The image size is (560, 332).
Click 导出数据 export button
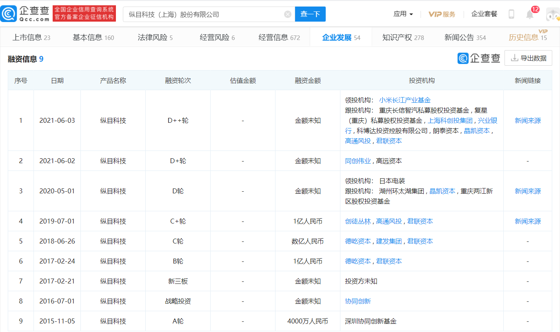(528, 58)
